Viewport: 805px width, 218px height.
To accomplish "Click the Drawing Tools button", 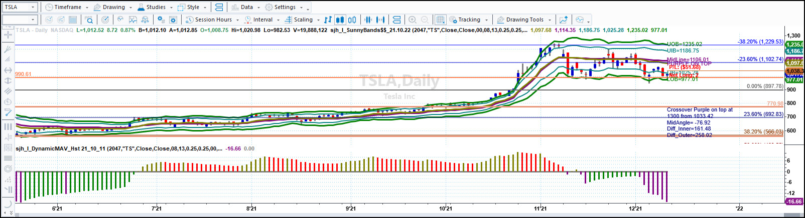I will [524, 19].
